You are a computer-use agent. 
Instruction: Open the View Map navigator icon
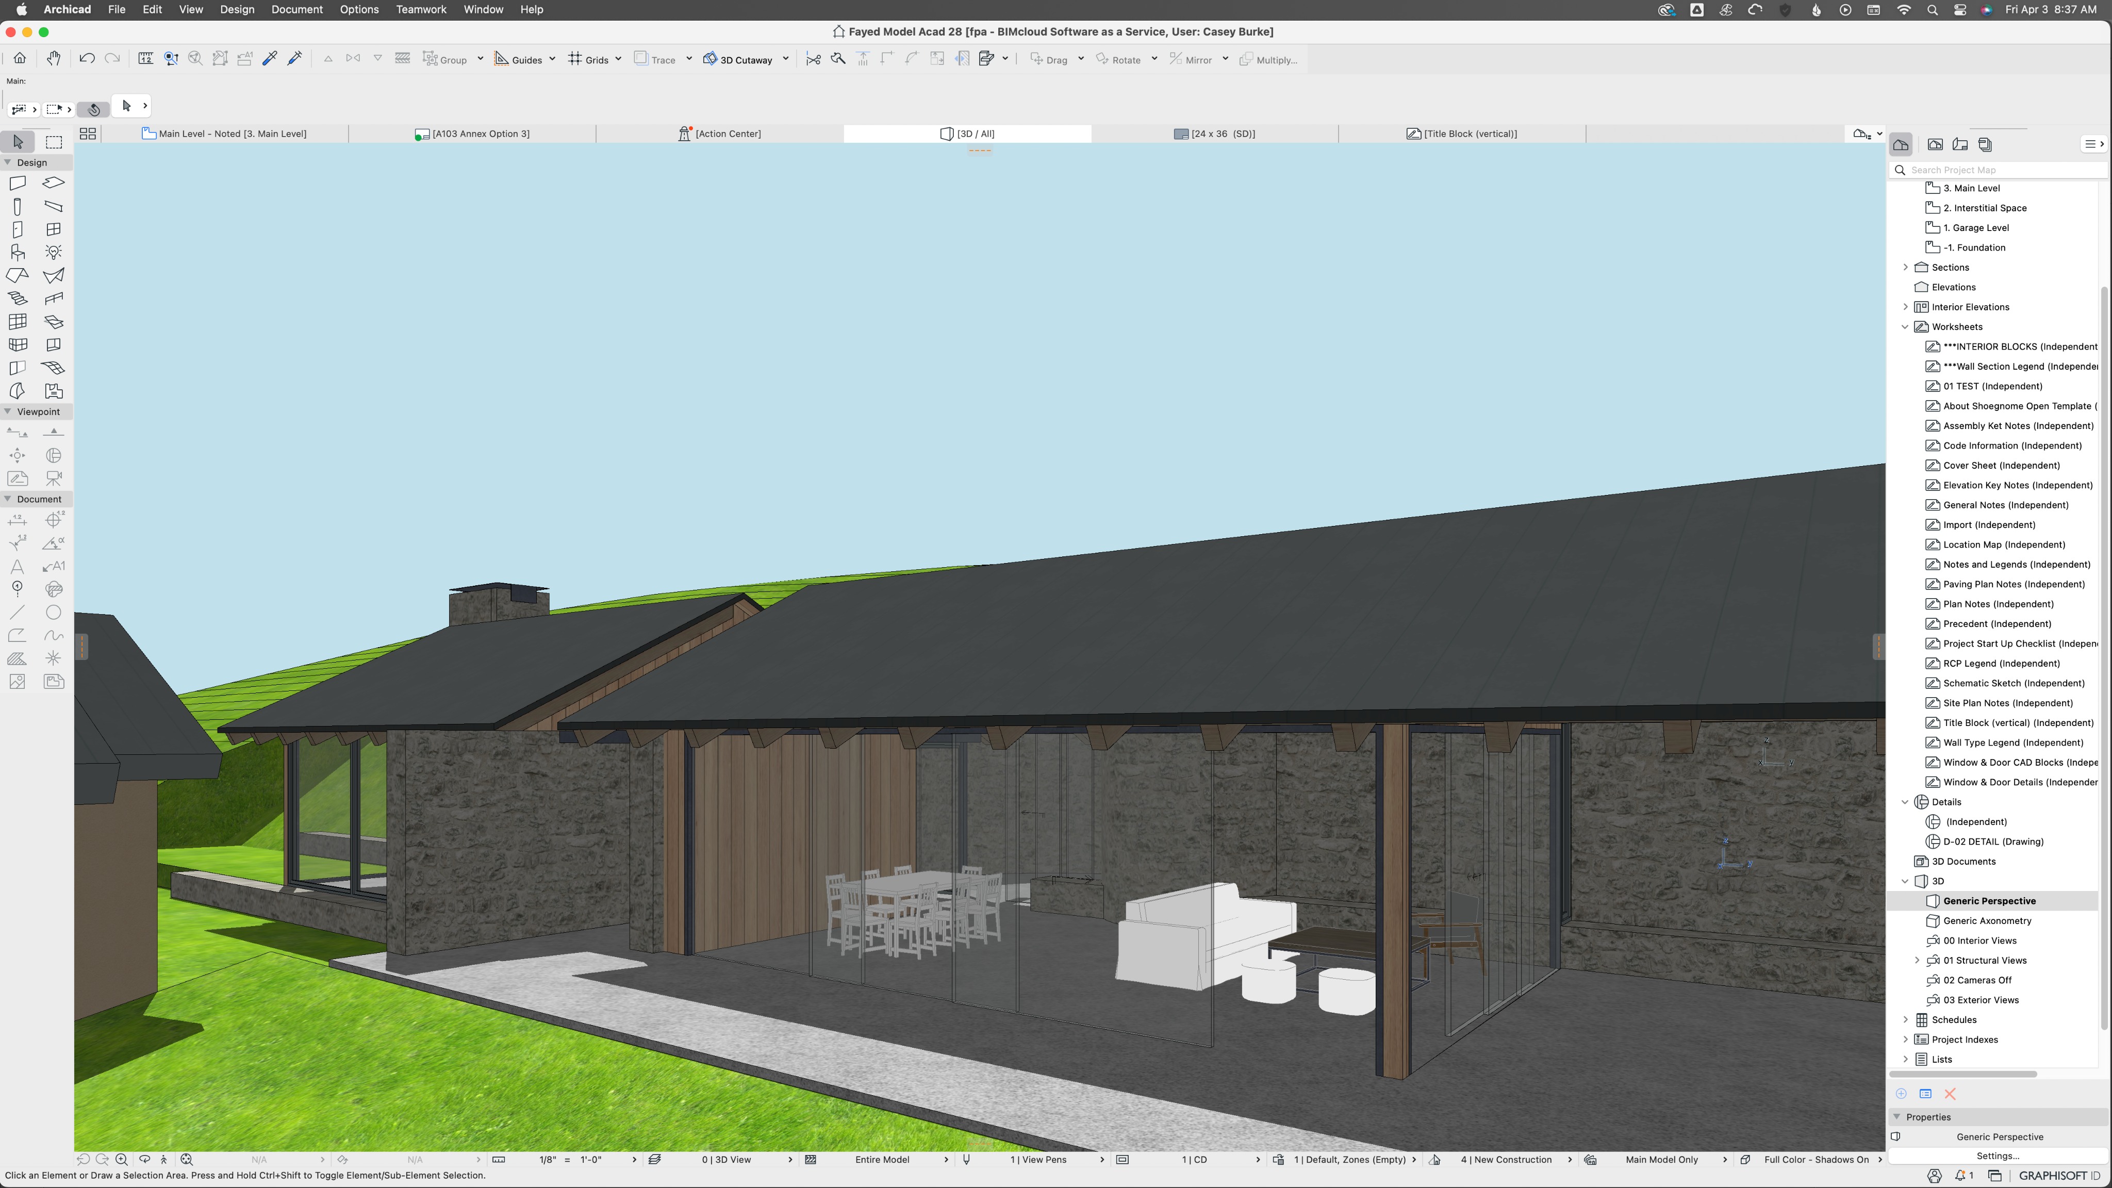click(x=1935, y=144)
